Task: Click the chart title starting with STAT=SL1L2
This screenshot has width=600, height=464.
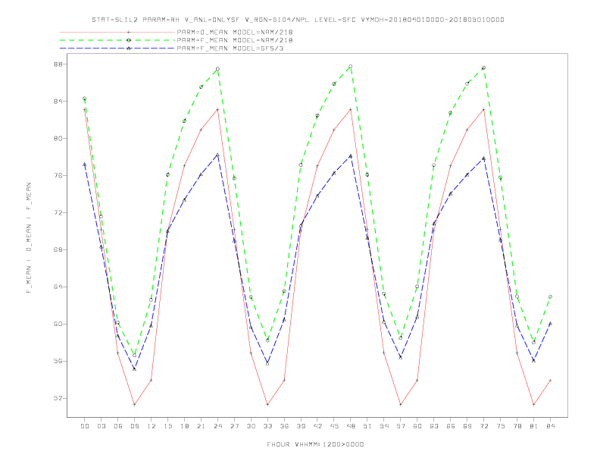Action: pyautogui.click(x=298, y=20)
